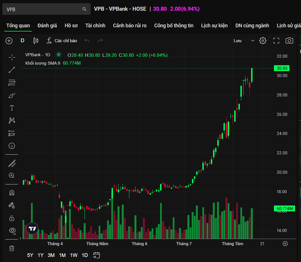Set chart range to 3M
The width and height of the screenshot is (301, 262).
click(x=51, y=255)
